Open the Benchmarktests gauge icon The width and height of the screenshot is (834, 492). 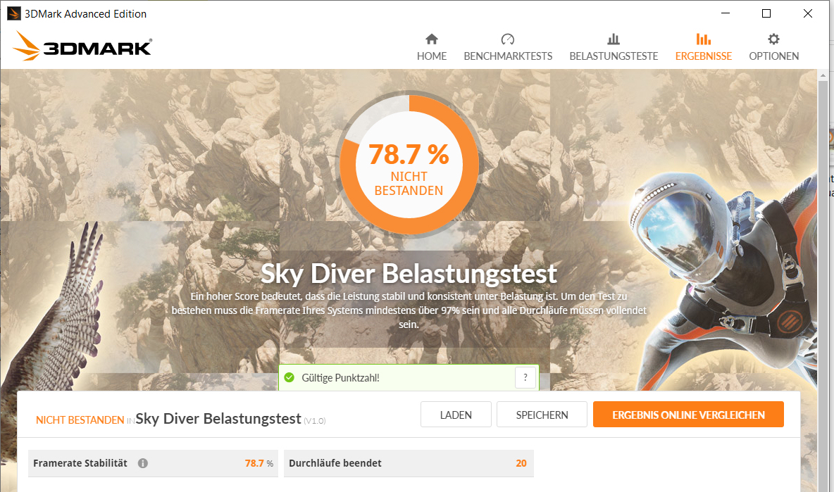click(x=507, y=39)
